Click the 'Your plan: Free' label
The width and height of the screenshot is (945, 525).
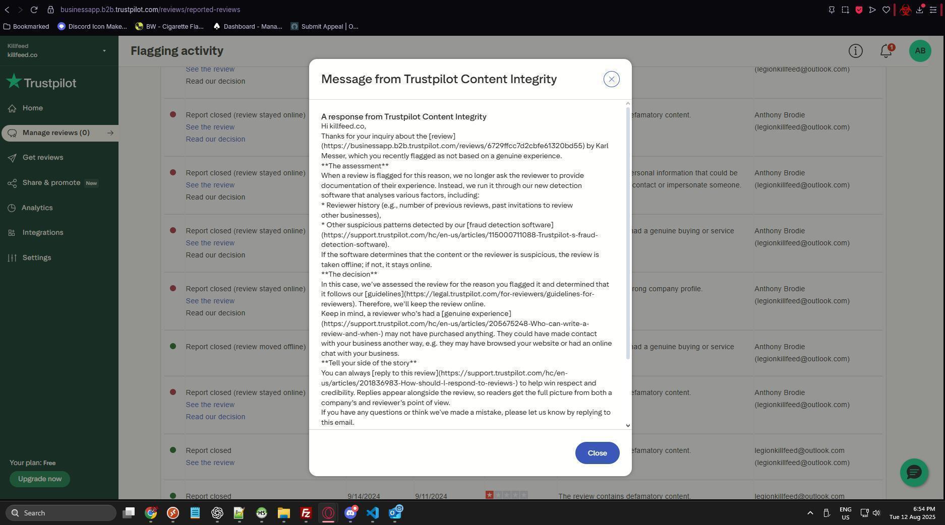tap(33, 463)
